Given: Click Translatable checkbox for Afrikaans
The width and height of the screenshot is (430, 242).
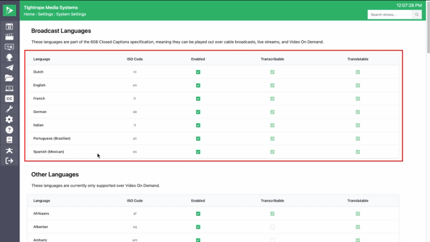Looking at the screenshot, I should 358,214.
